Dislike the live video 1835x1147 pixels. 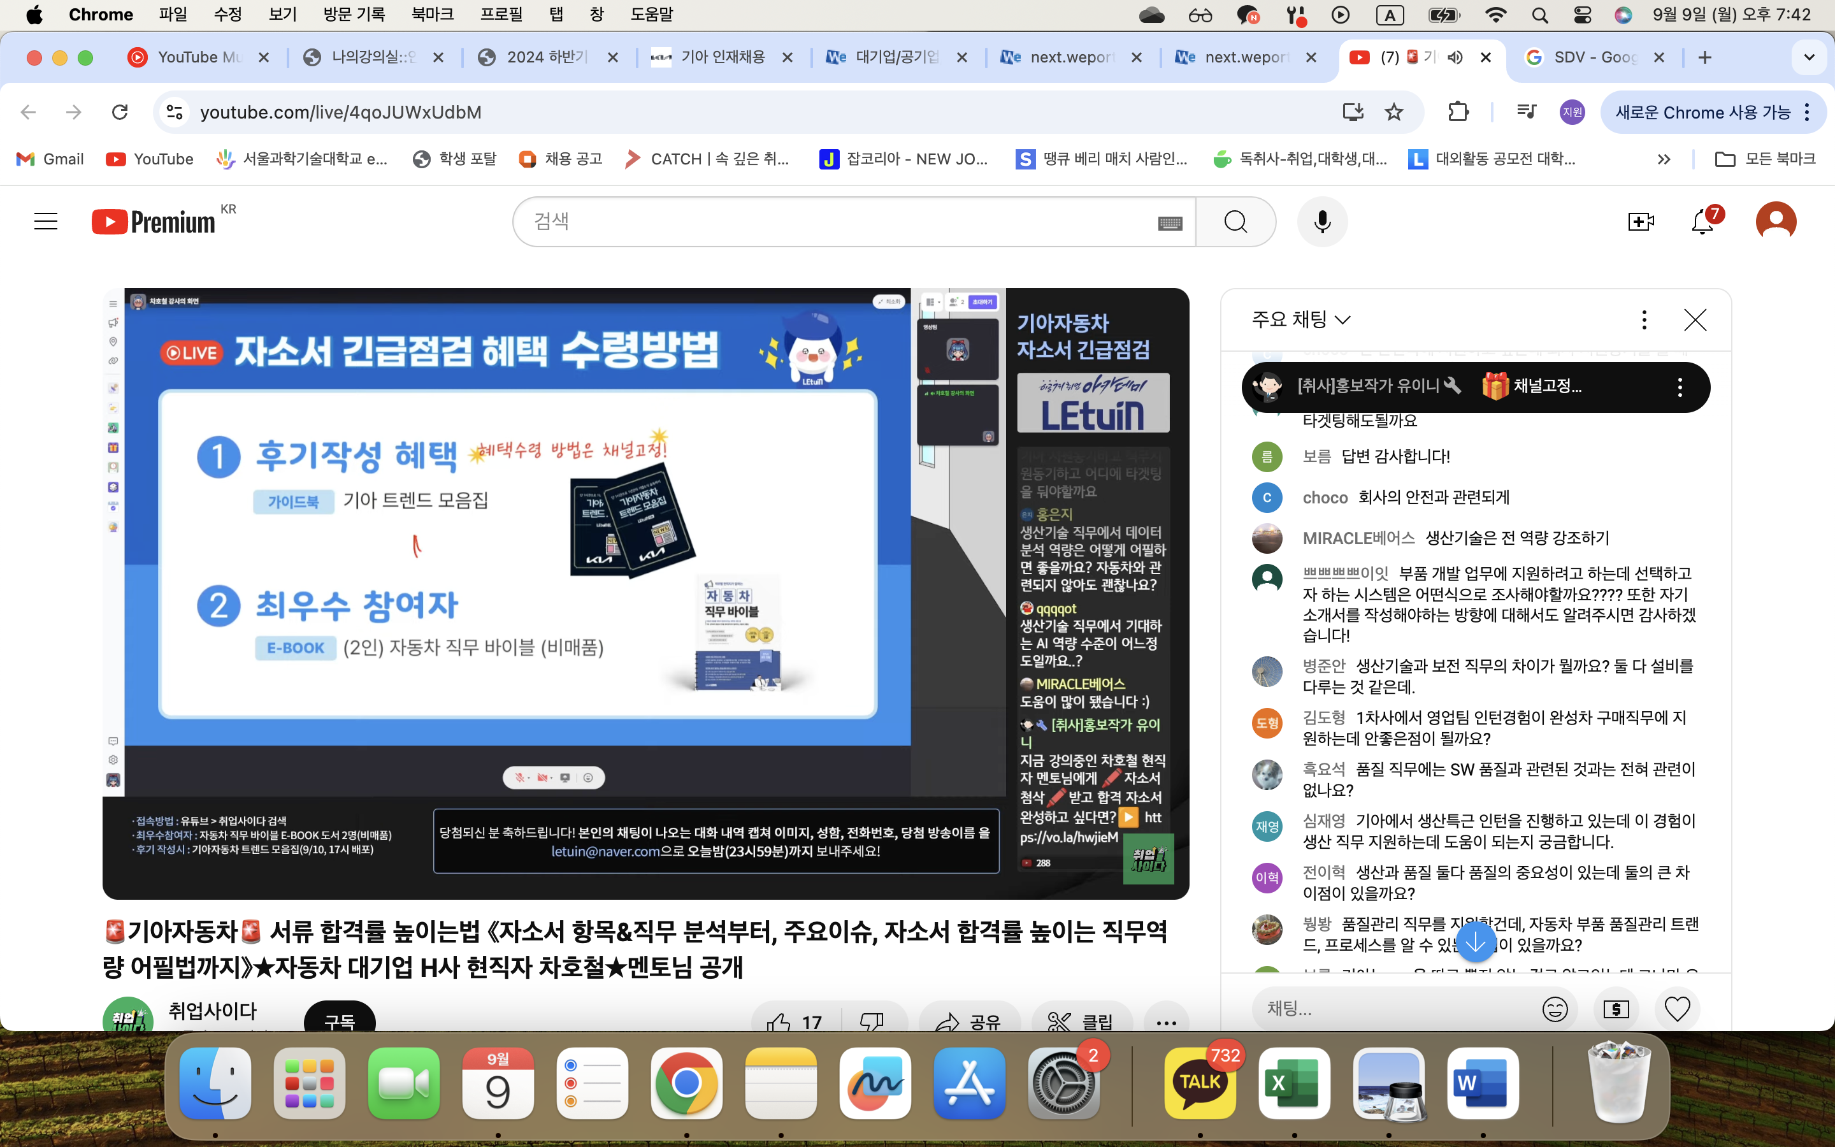872,1022
